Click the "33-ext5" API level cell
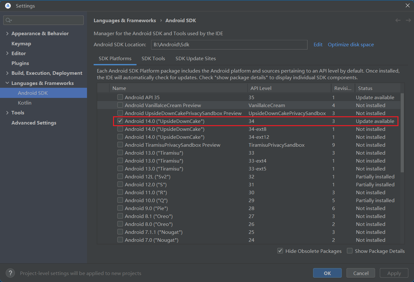 (x=257, y=169)
